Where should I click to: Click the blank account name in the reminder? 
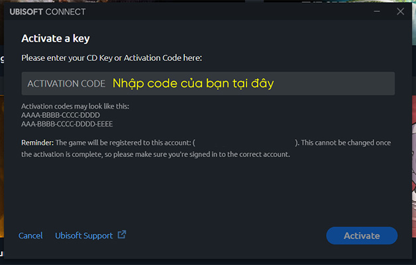click(x=245, y=142)
